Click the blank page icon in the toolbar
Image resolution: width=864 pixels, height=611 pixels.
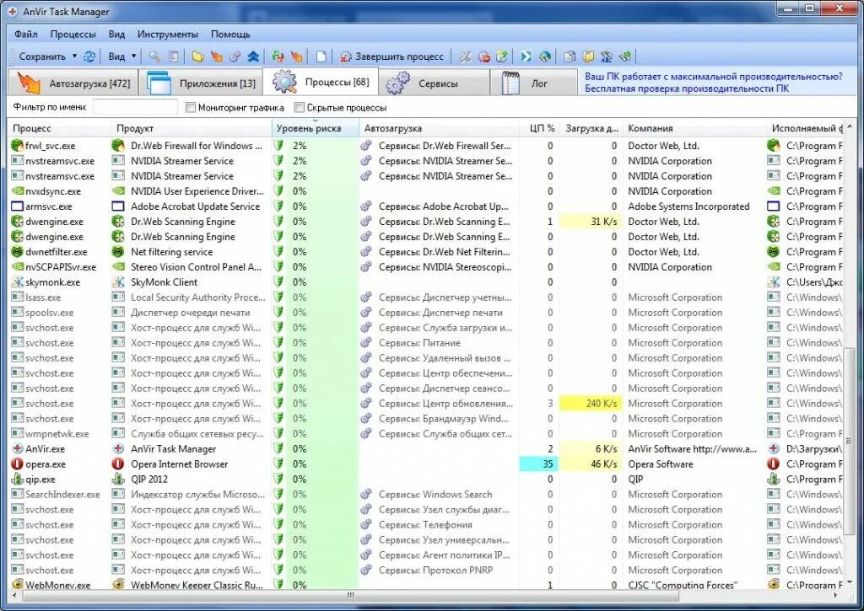click(321, 56)
